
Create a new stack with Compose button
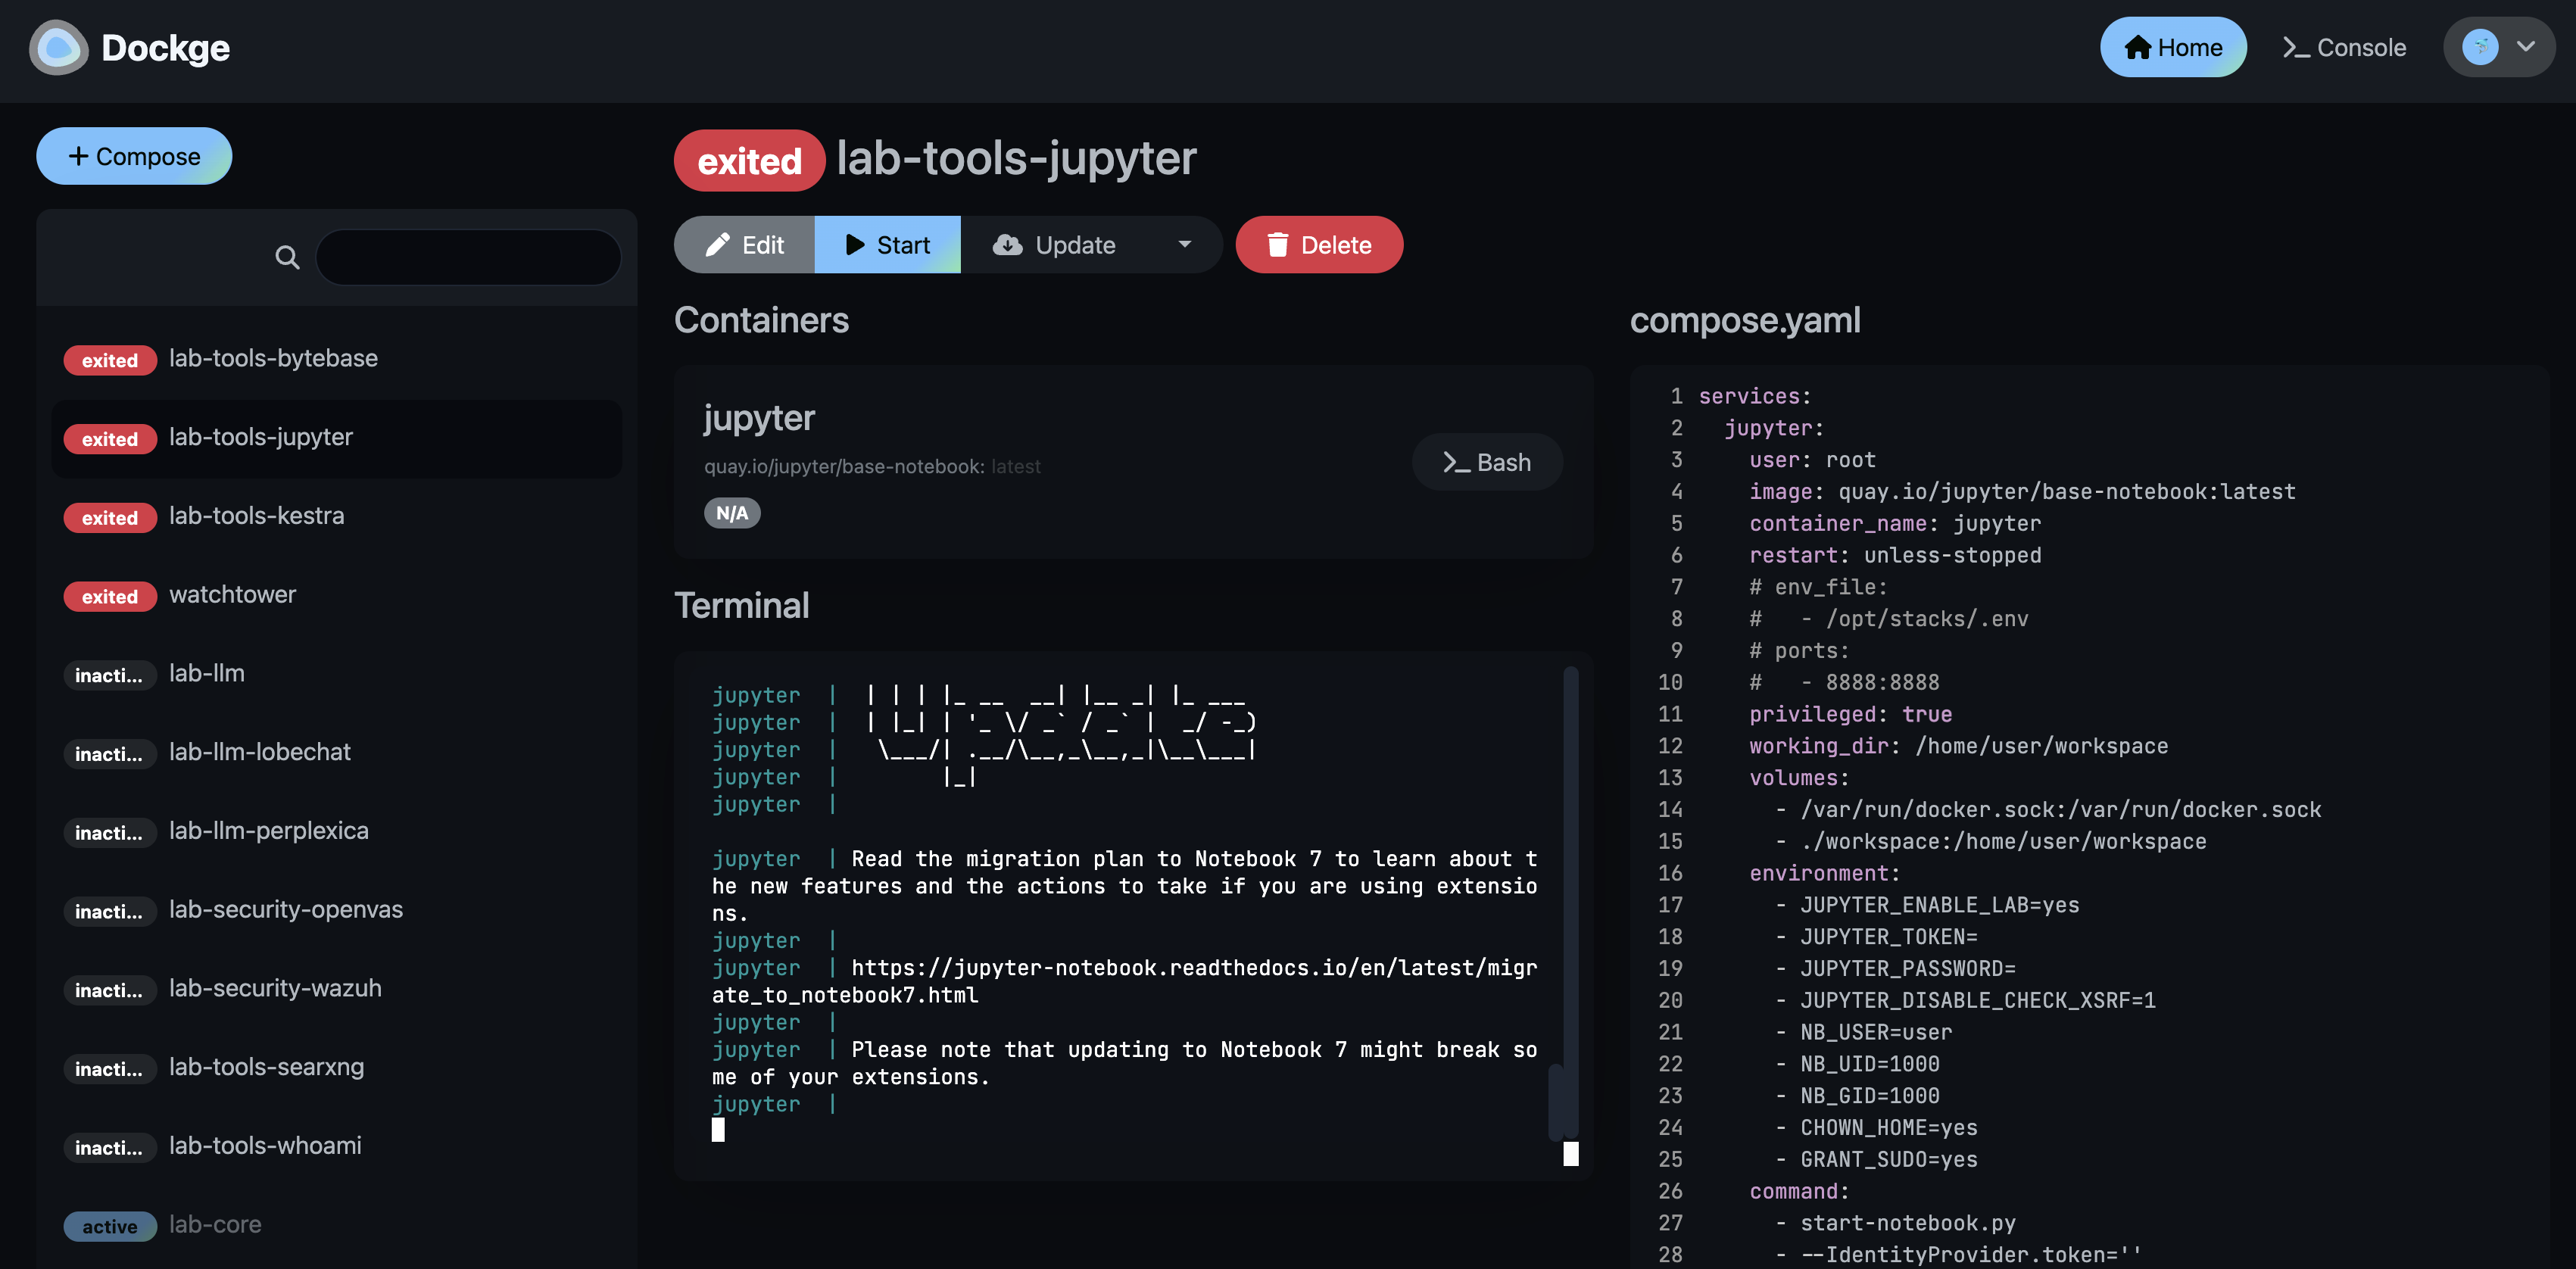point(134,156)
